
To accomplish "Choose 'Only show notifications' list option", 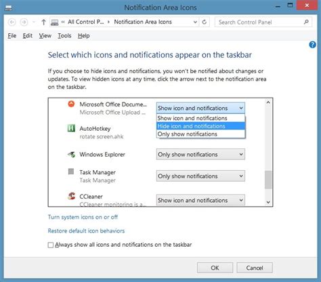I will coord(200,134).
